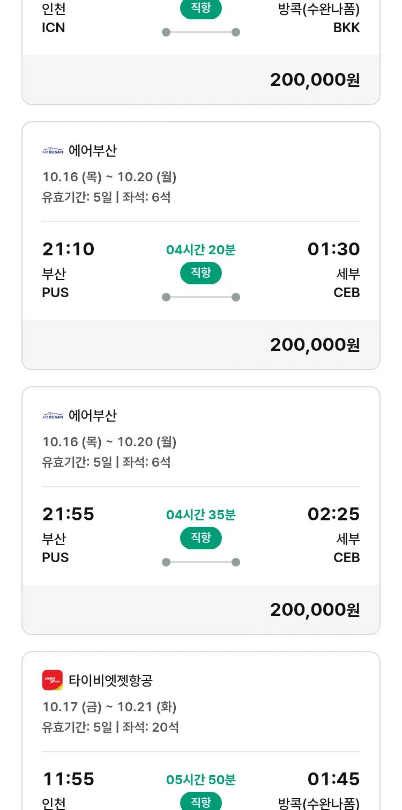Open the 타이비엣젯항공 airline name
The height and width of the screenshot is (810, 402).
(110, 680)
